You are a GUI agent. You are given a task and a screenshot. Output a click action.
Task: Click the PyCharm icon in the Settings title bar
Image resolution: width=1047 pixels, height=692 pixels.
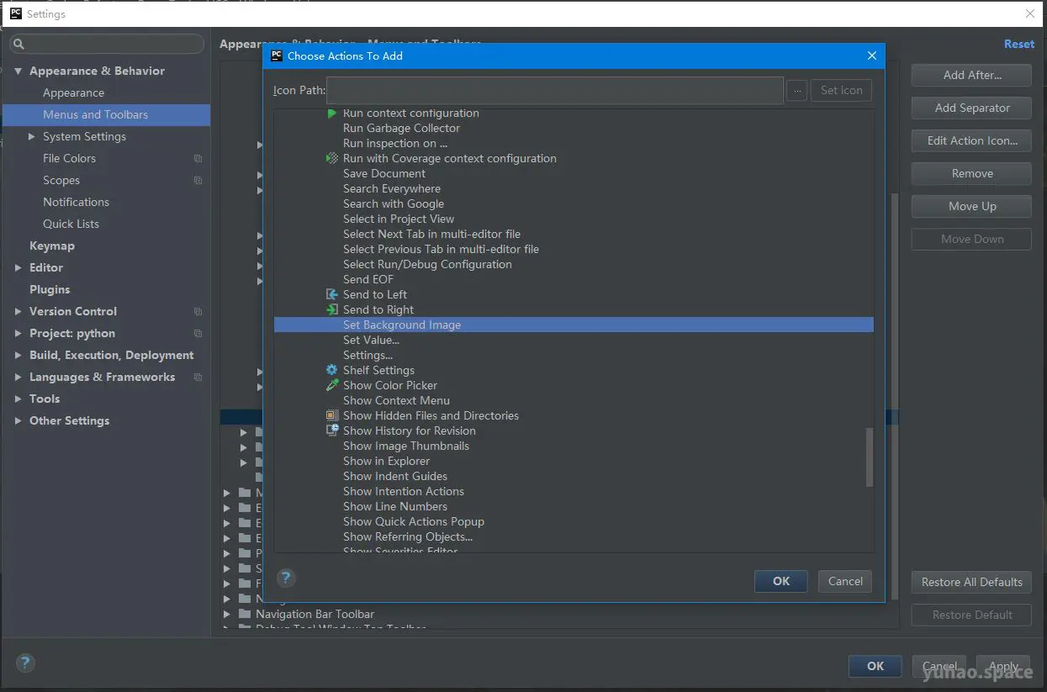click(x=16, y=13)
